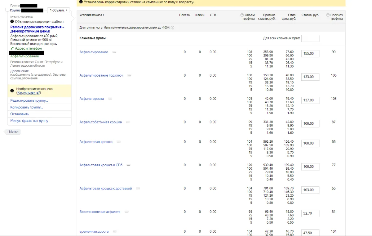Open the 'Адрес и телефон' link
Image resolution: width=372 pixels, height=236 pixels.
tap(28, 49)
